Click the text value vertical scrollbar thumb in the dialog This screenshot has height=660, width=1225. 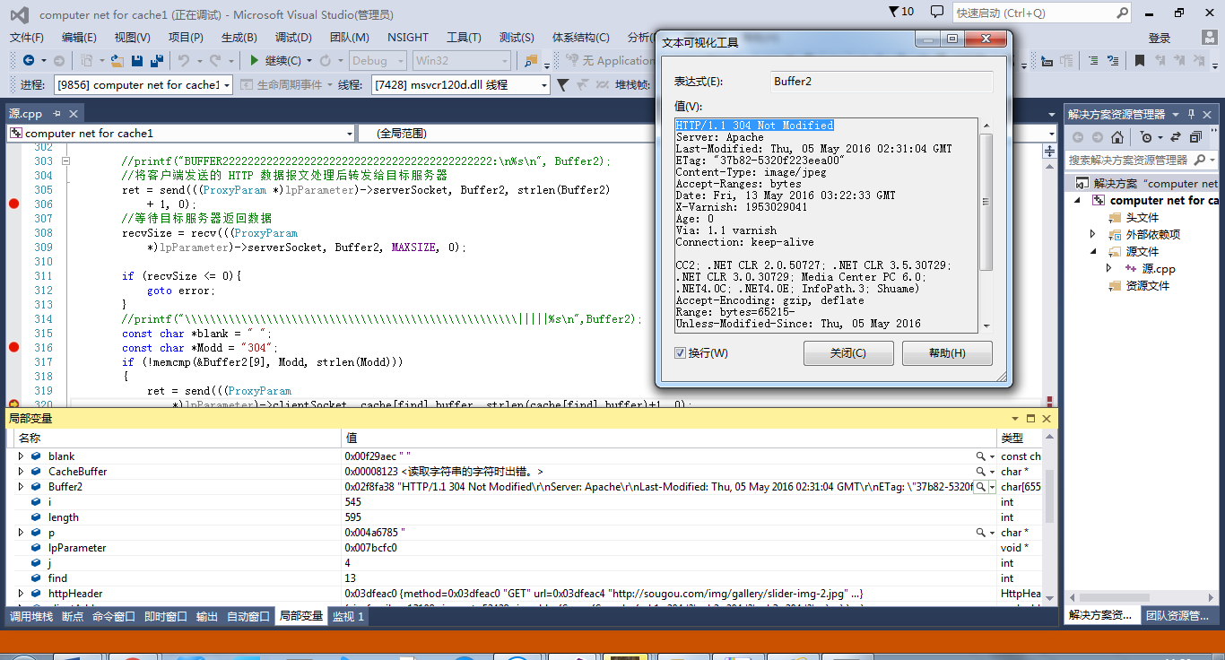point(986,202)
